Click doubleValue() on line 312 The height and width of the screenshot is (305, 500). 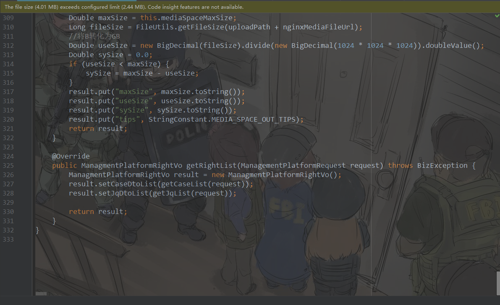(x=453, y=46)
